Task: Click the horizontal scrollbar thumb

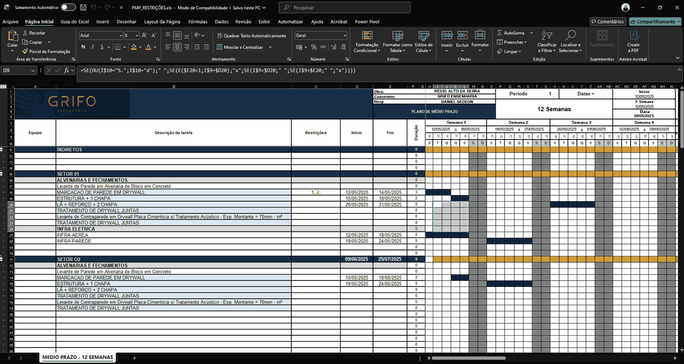Action: pyautogui.click(x=469, y=358)
